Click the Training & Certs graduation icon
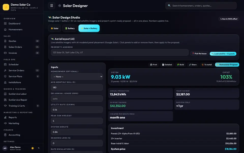 pos(5,106)
